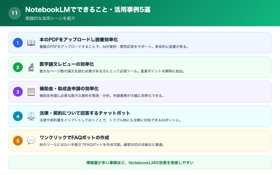Click the clipboard icon for subsidy applications
Image resolution: width=280 pixels, height=175 pixels.
(31, 92)
